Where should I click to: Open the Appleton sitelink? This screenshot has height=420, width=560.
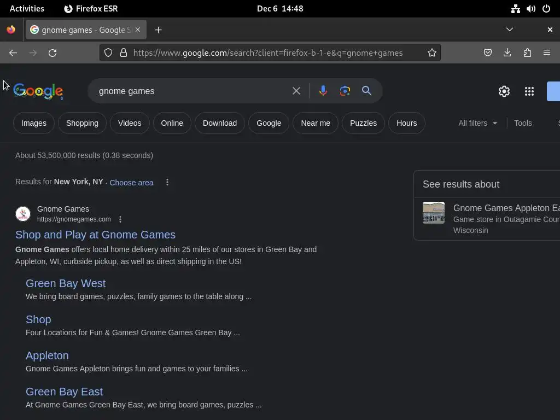coord(47,355)
